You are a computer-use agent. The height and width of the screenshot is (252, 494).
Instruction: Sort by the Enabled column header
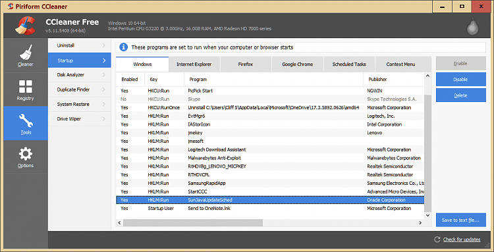tap(130, 79)
